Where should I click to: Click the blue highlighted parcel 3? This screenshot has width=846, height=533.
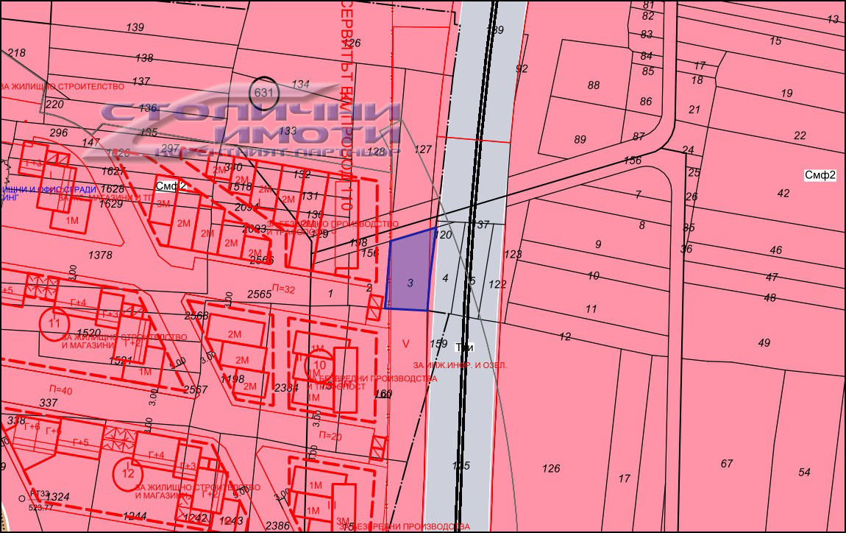[x=409, y=274]
